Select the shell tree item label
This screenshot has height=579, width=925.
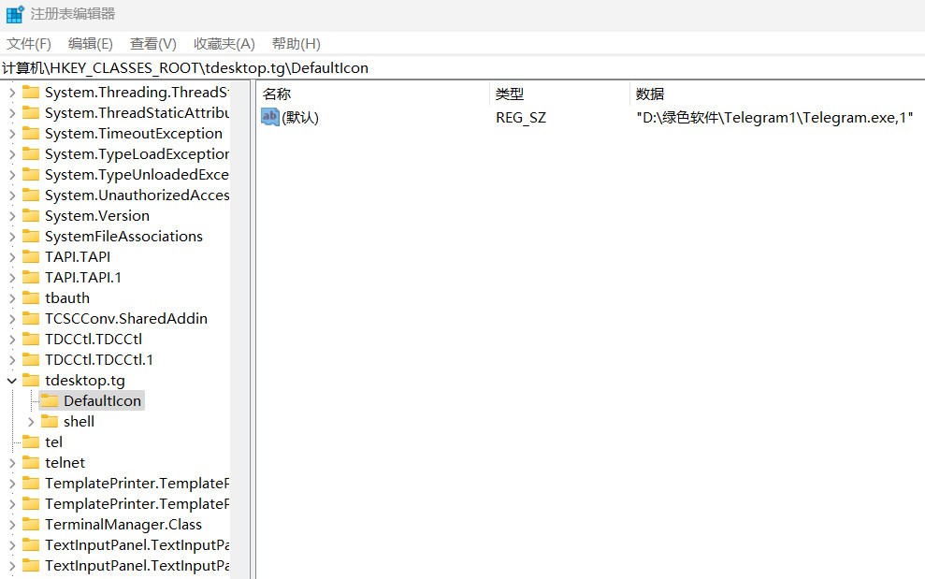(79, 422)
